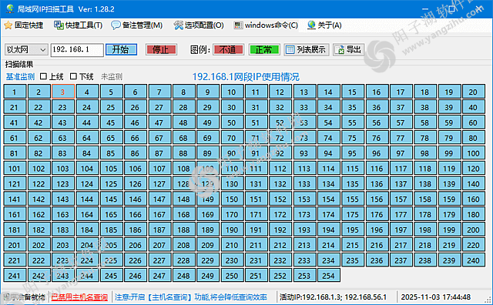Open the 关于(A) menu
The width and height of the screenshot is (493, 305).
point(325,25)
